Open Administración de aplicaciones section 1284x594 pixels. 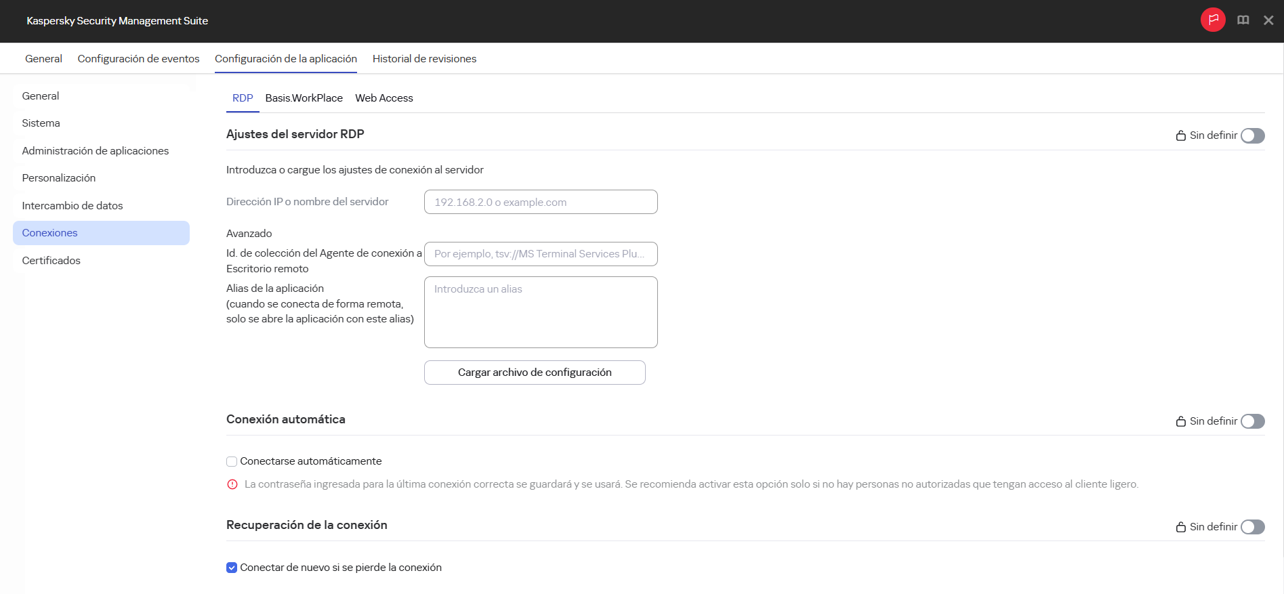(101, 151)
